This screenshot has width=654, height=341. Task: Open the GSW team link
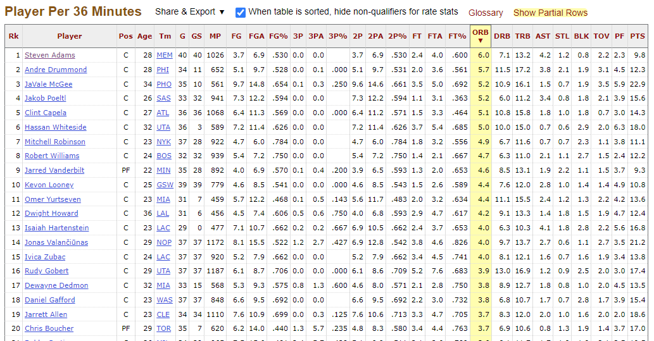coord(165,185)
